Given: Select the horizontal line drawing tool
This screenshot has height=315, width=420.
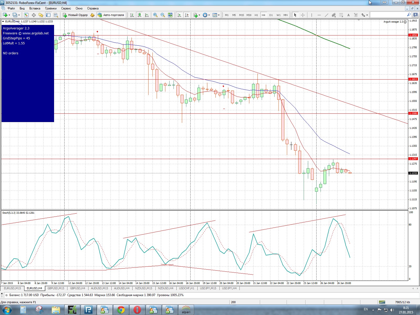Looking at the screenshot, I should pos(319,15).
